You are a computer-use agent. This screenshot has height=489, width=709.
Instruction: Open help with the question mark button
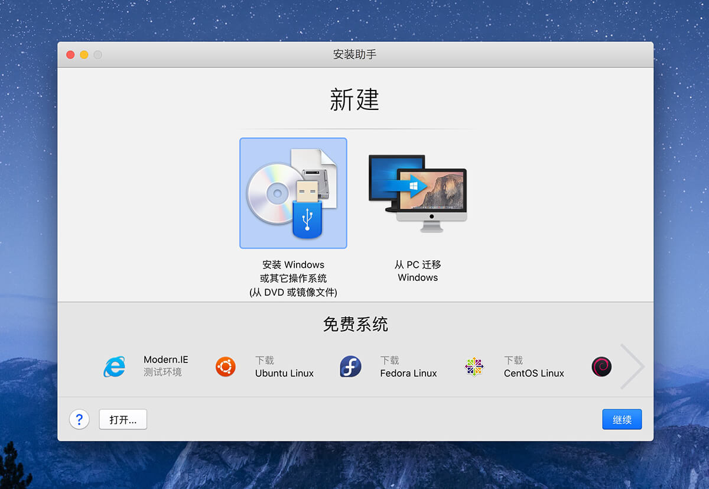pyautogui.click(x=79, y=419)
